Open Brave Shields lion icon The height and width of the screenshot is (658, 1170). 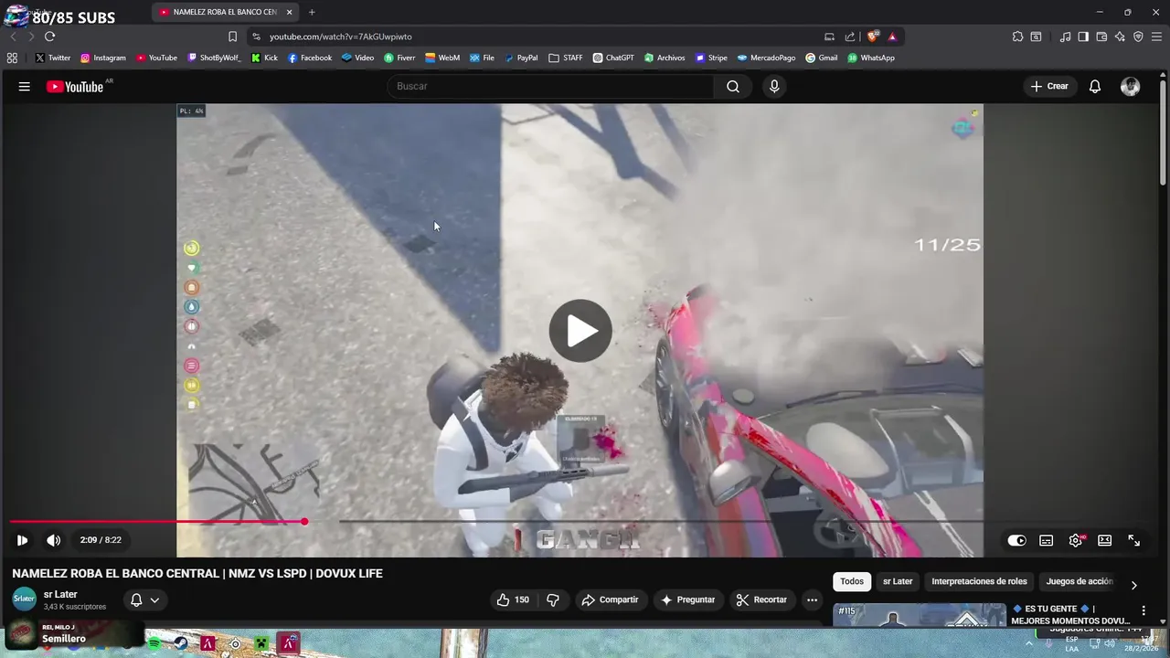pyautogui.click(x=873, y=37)
